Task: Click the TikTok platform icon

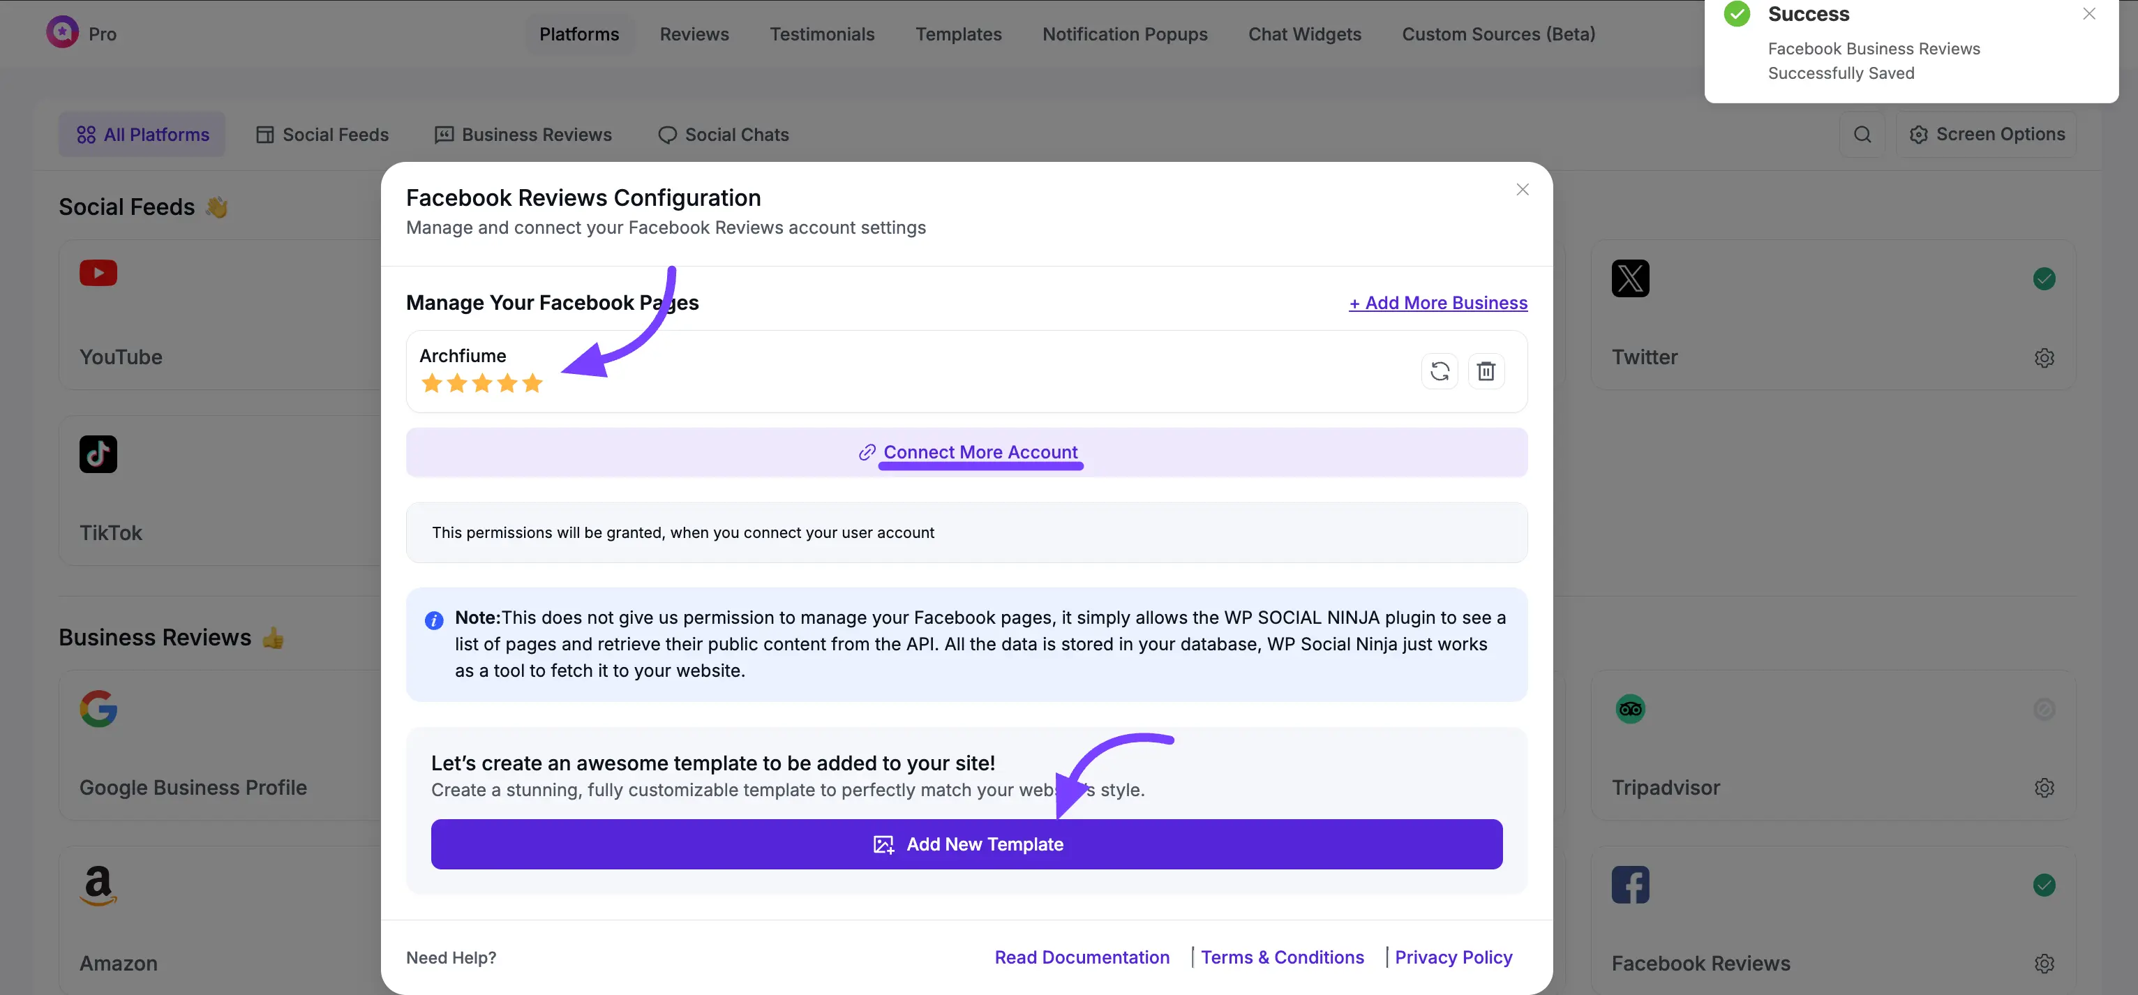Action: [98, 454]
